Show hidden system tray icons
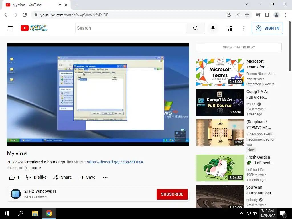The image size is (292, 219). click(241, 213)
